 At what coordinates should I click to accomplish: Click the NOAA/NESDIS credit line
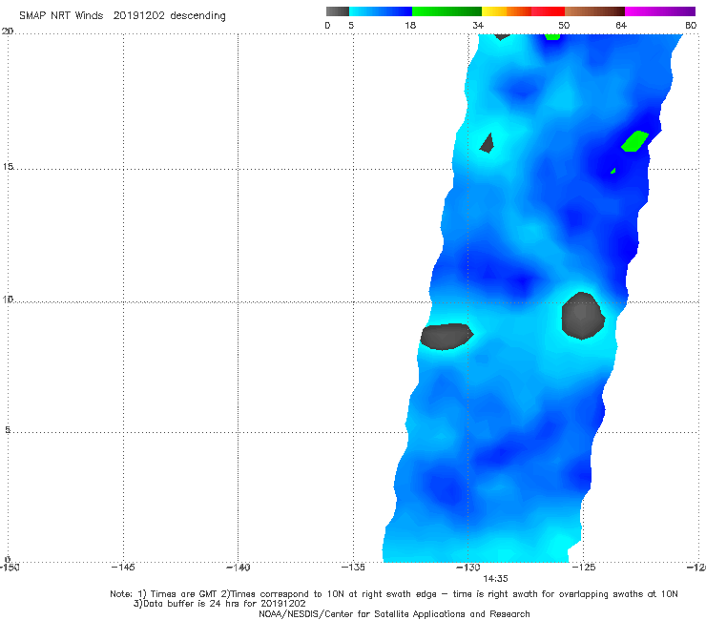(x=394, y=613)
